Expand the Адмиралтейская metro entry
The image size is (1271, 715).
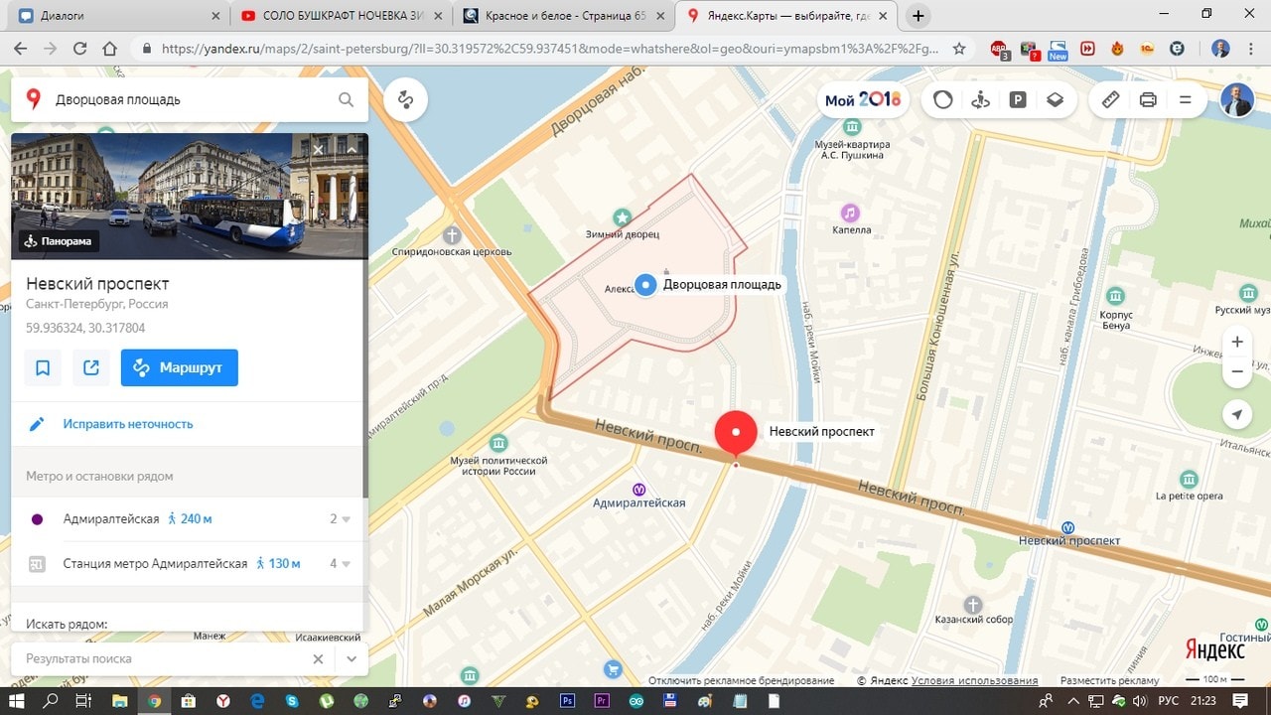tap(346, 519)
